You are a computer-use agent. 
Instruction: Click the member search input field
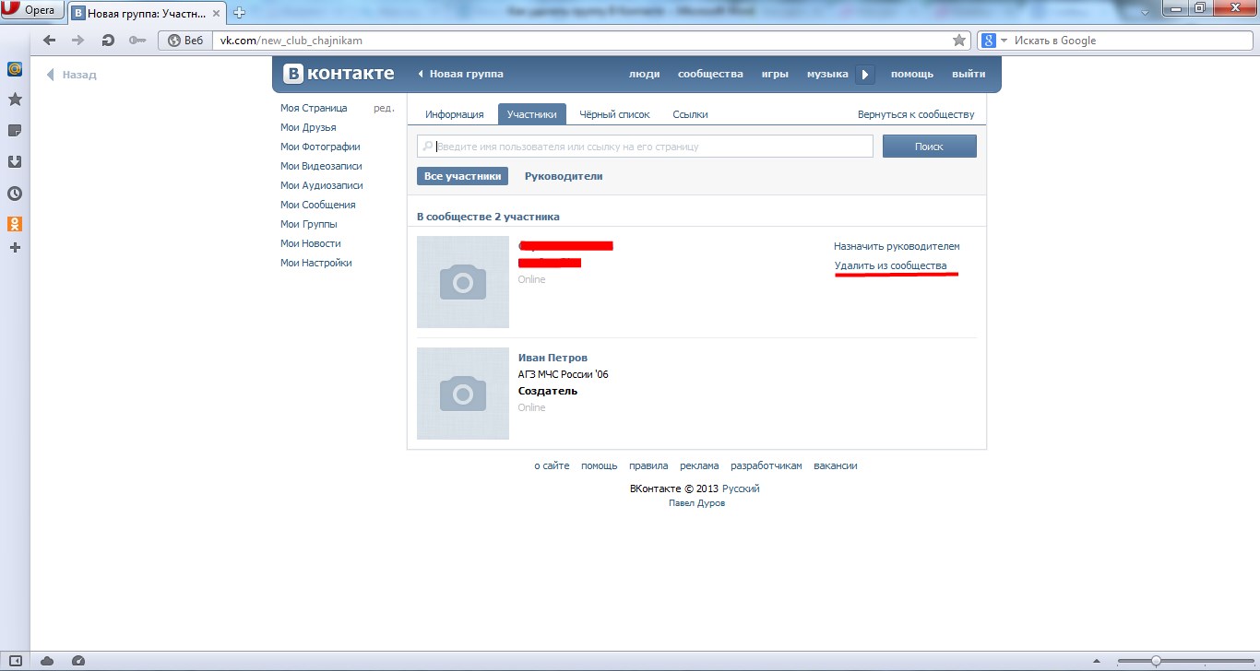click(x=645, y=147)
